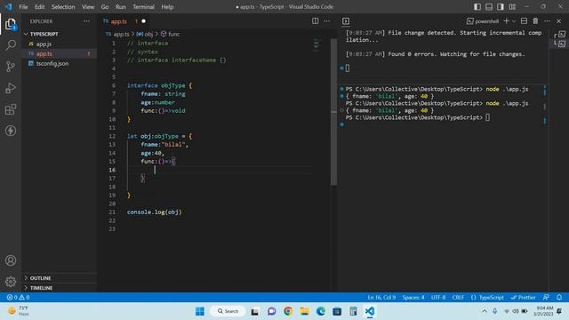
Task: Open the Terminal menu
Action: 143,7
